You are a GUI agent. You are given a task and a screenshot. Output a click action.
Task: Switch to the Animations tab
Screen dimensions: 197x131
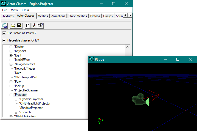click(x=58, y=16)
